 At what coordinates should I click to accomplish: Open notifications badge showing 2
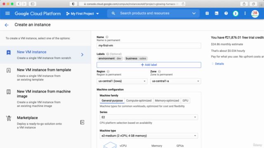tap(236, 14)
